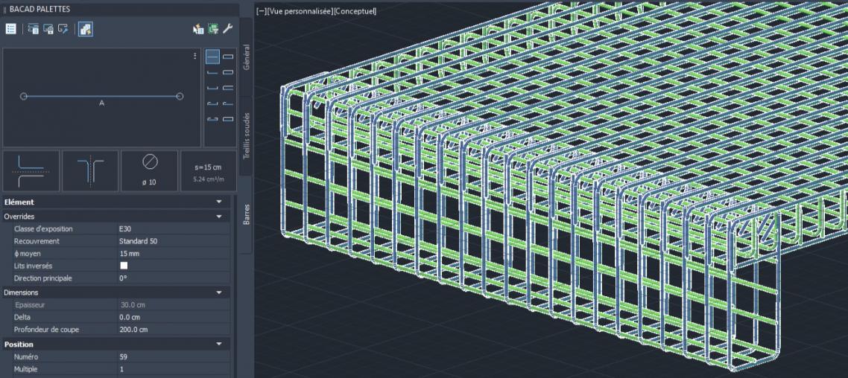Image resolution: width=848 pixels, height=378 pixels.
Task: Click the corner bend detail tile
Action: tap(31, 170)
